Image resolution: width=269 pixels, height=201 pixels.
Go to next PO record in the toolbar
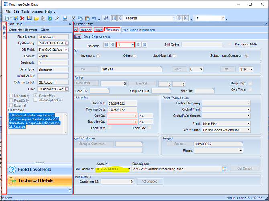coord(179,18)
